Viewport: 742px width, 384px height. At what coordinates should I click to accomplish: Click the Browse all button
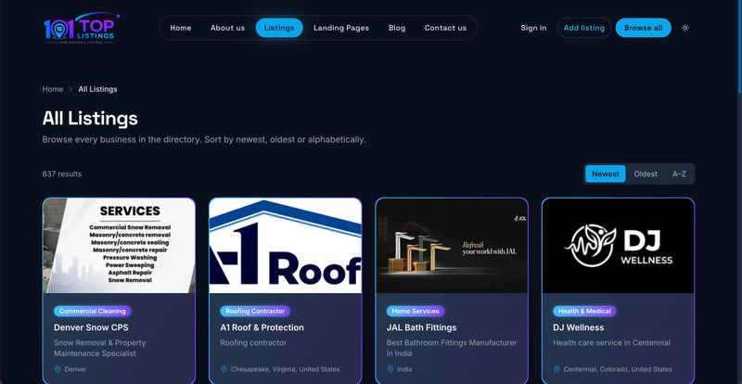pyautogui.click(x=643, y=28)
